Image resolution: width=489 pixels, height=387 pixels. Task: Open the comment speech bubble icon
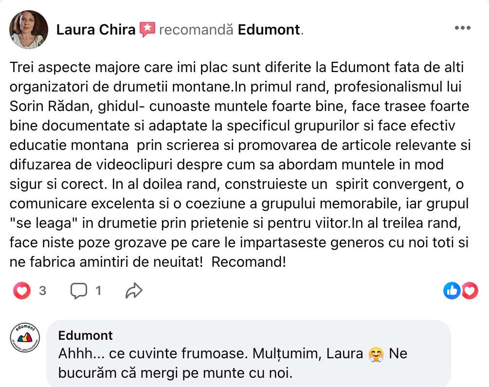pos(79,291)
